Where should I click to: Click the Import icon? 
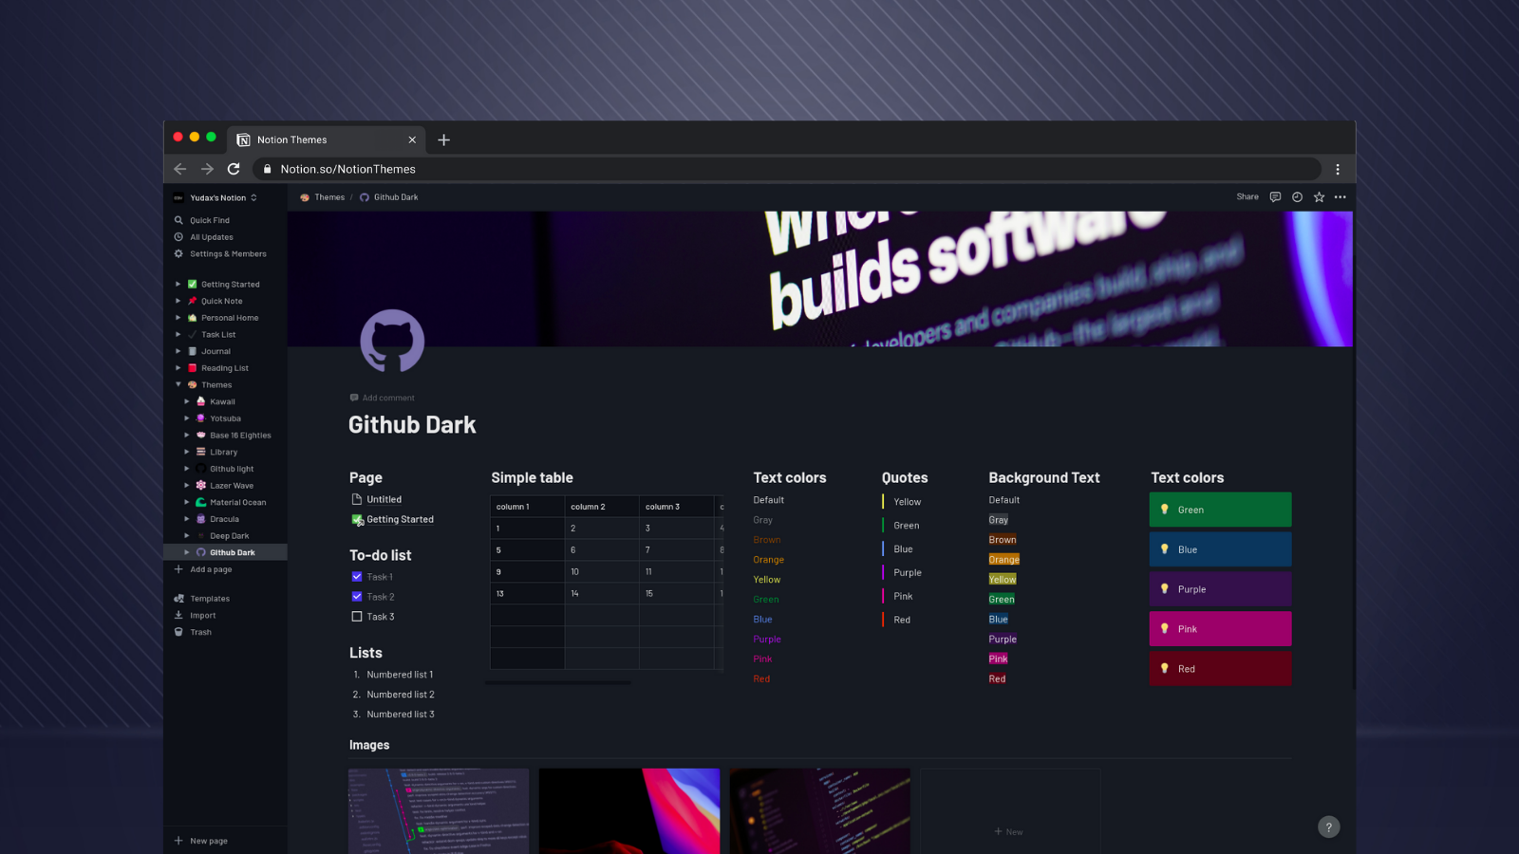tap(178, 615)
